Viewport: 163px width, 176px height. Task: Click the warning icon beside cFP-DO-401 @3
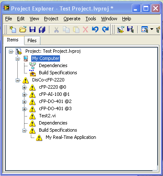point(32,109)
